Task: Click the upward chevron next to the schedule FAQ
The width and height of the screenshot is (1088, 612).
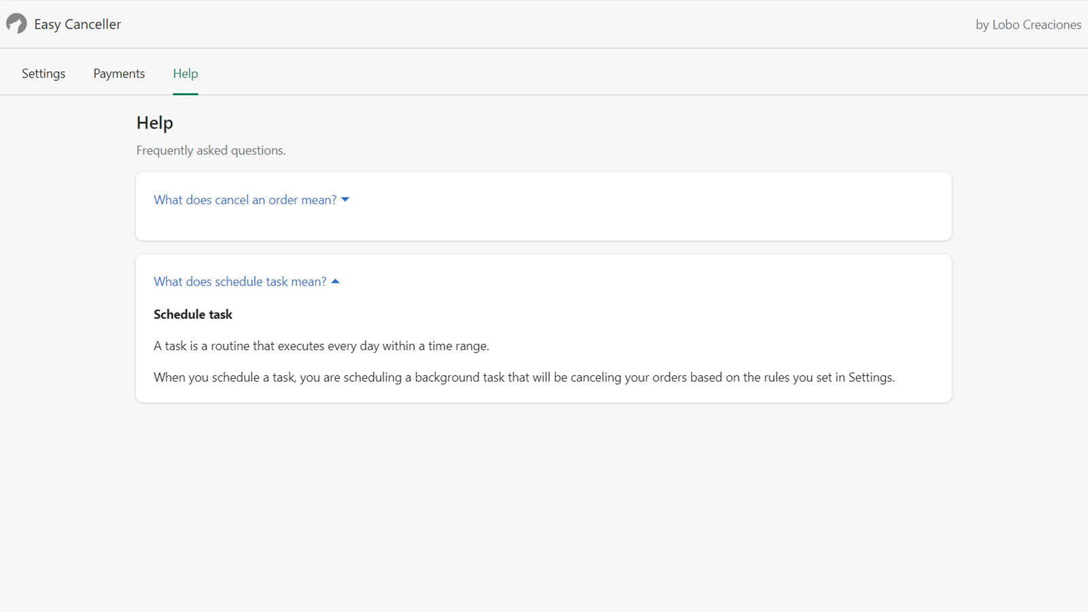Action: (x=335, y=281)
